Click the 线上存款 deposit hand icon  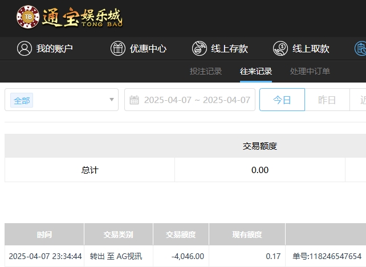coord(200,48)
